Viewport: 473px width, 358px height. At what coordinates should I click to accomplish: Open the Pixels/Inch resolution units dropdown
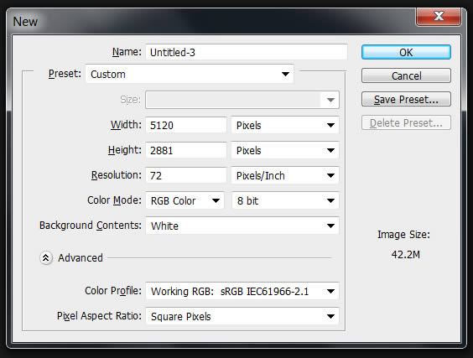(x=285, y=175)
